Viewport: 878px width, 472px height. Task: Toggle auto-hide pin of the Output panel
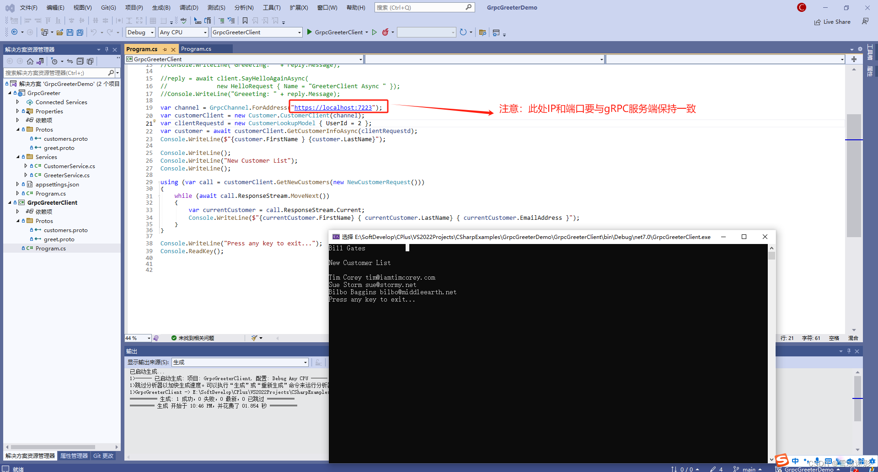pos(849,351)
